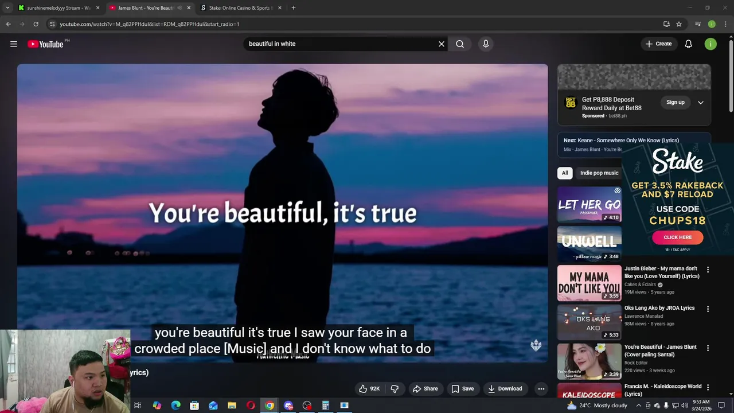Screen dimensions: 734x413
Task: Open Calculator from the taskbar
Action: (x=325, y=406)
